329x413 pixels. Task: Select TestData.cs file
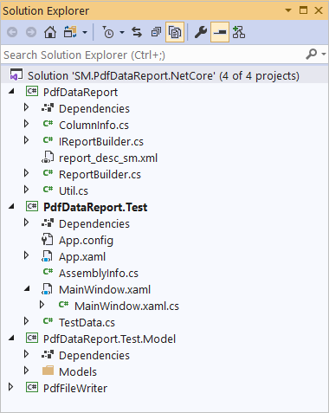pyautogui.click(x=87, y=323)
